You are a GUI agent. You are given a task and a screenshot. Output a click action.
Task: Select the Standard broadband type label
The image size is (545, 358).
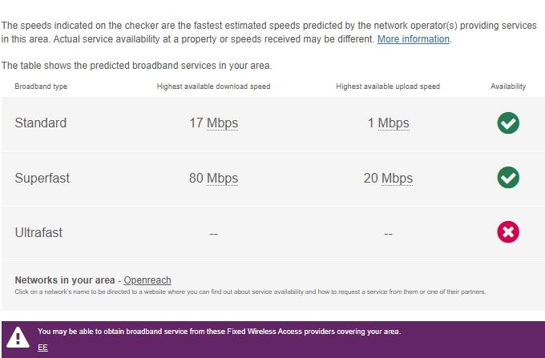41,123
